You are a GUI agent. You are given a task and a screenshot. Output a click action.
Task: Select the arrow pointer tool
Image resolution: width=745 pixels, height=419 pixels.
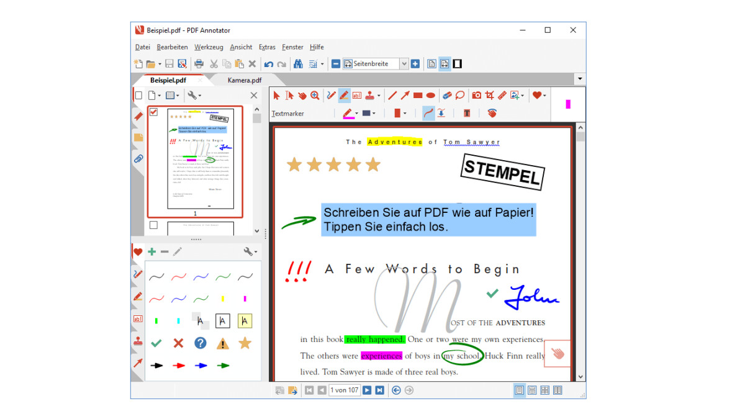pos(277,96)
